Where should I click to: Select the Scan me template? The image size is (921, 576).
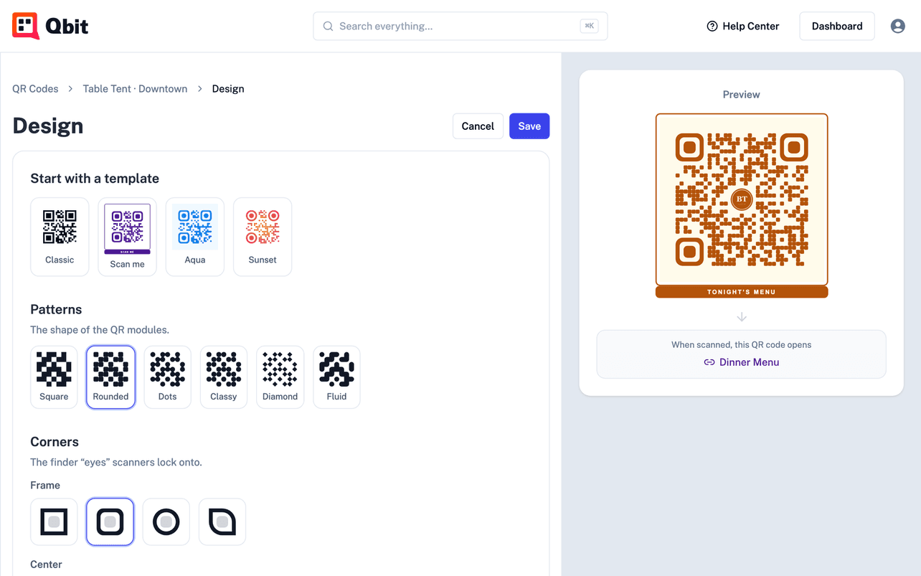[x=127, y=237]
